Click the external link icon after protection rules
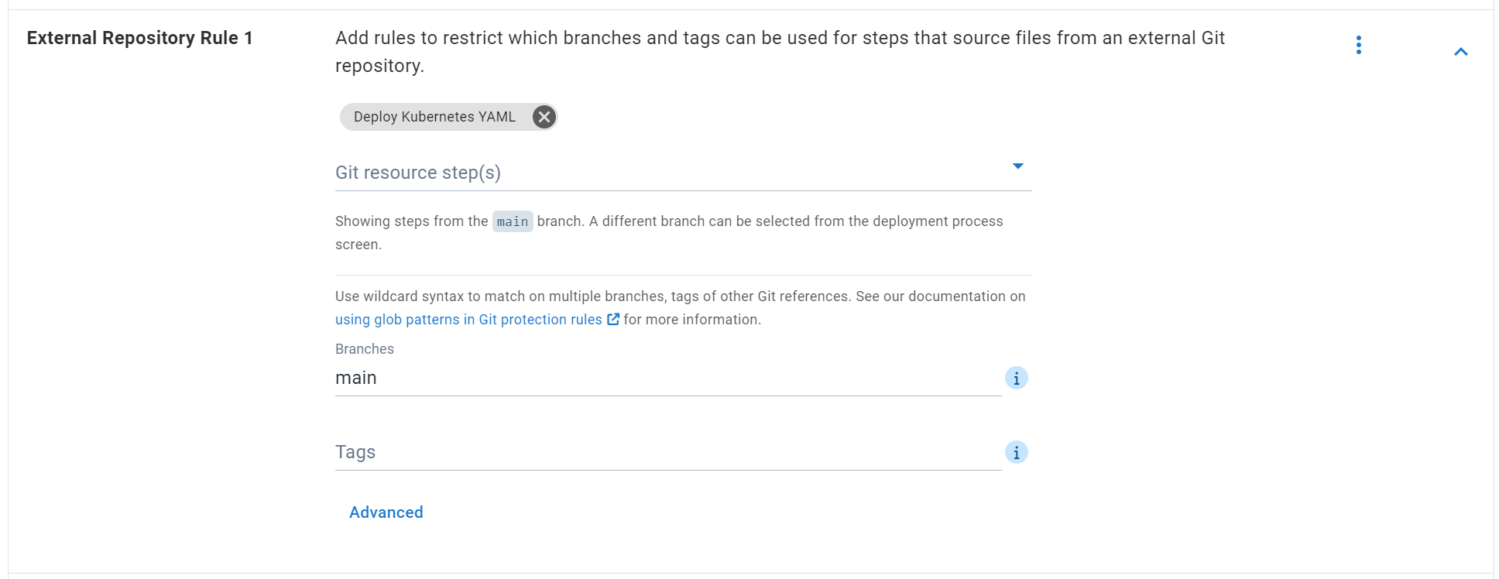 pyautogui.click(x=613, y=319)
